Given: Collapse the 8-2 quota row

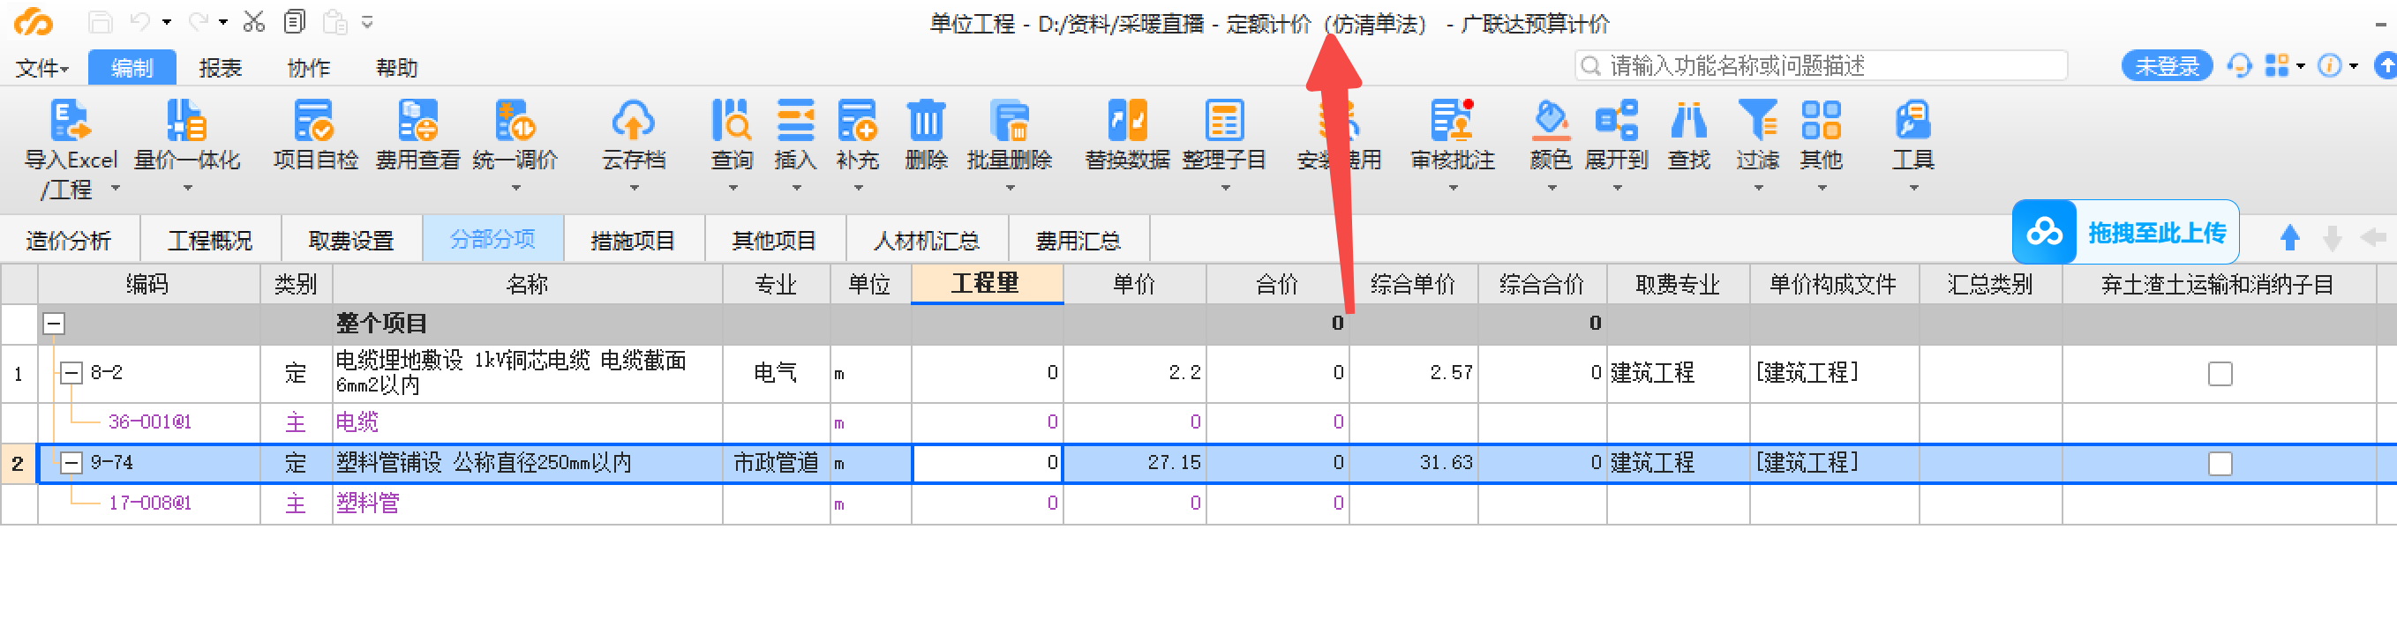Looking at the screenshot, I should [71, 374].
